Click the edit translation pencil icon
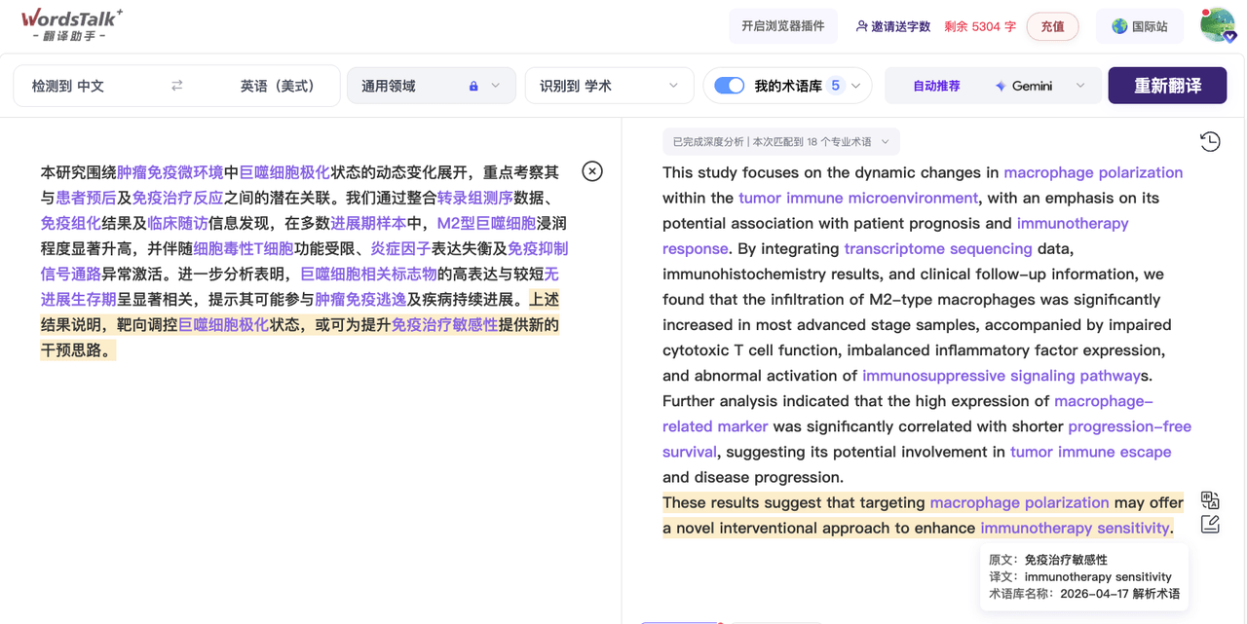 (1210, 525)
